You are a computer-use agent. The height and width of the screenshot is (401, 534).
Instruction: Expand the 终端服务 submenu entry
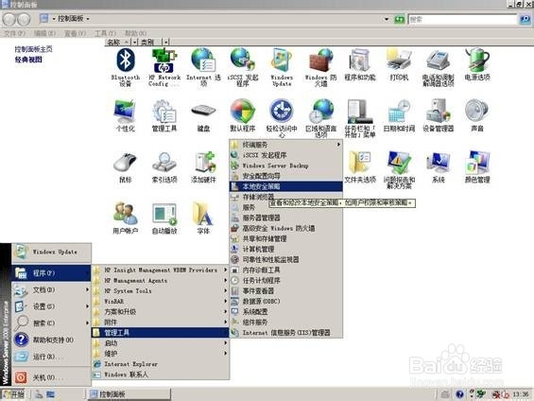[286, 145]
